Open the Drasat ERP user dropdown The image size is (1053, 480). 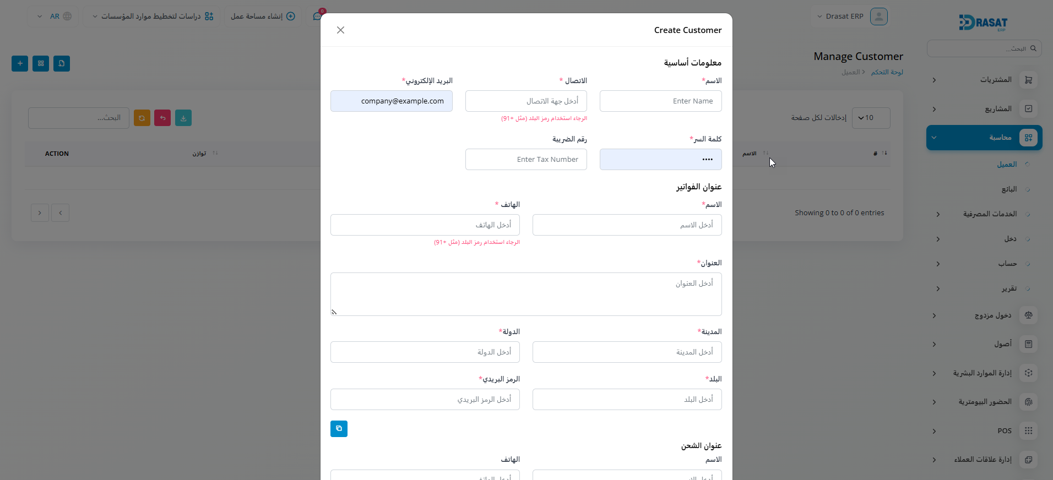coord(851,17)
